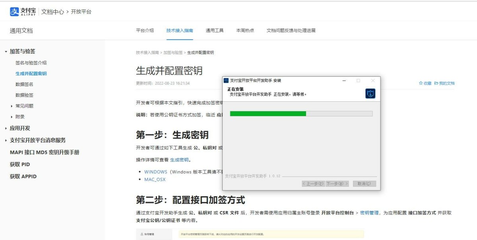Expand the 常见问题 tree item

pyautogui.click(x=12, y=106)
